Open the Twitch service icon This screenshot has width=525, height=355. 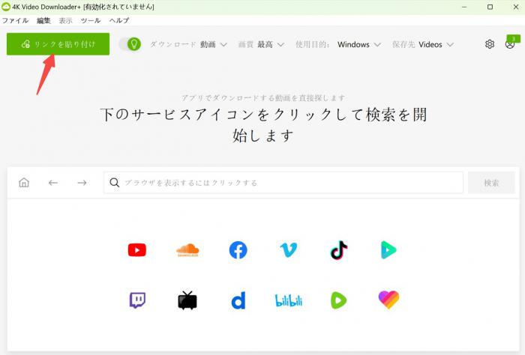(137, 300)
